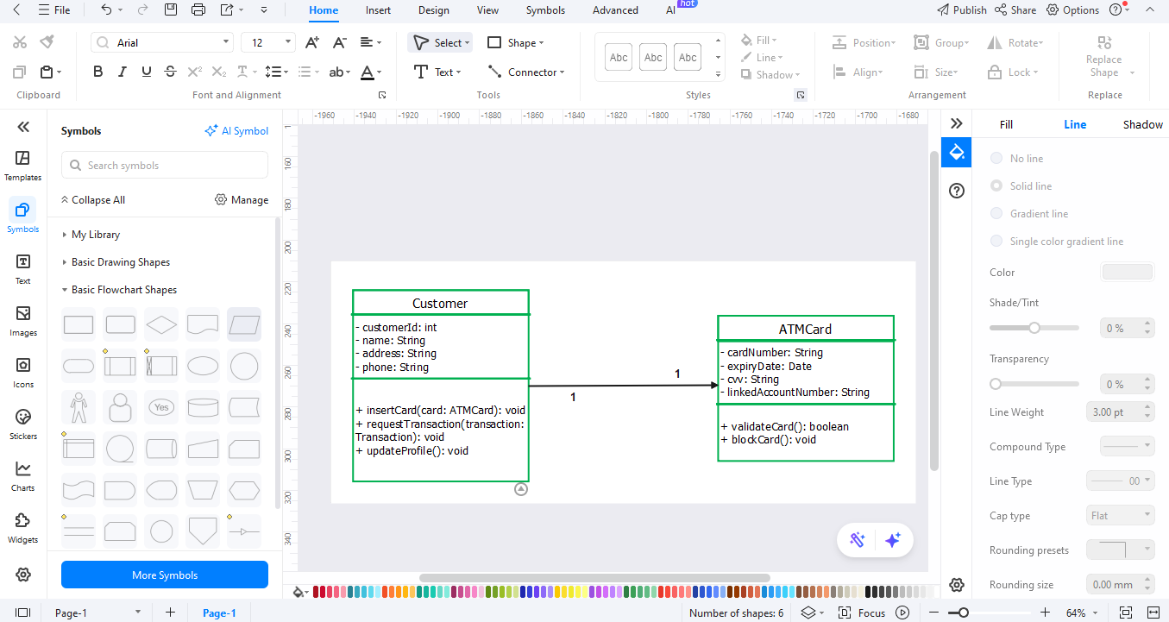Viewport: 1169px width, 622px height.
Task: Open the Compound Type dropdown
Action: point(1128,446)
